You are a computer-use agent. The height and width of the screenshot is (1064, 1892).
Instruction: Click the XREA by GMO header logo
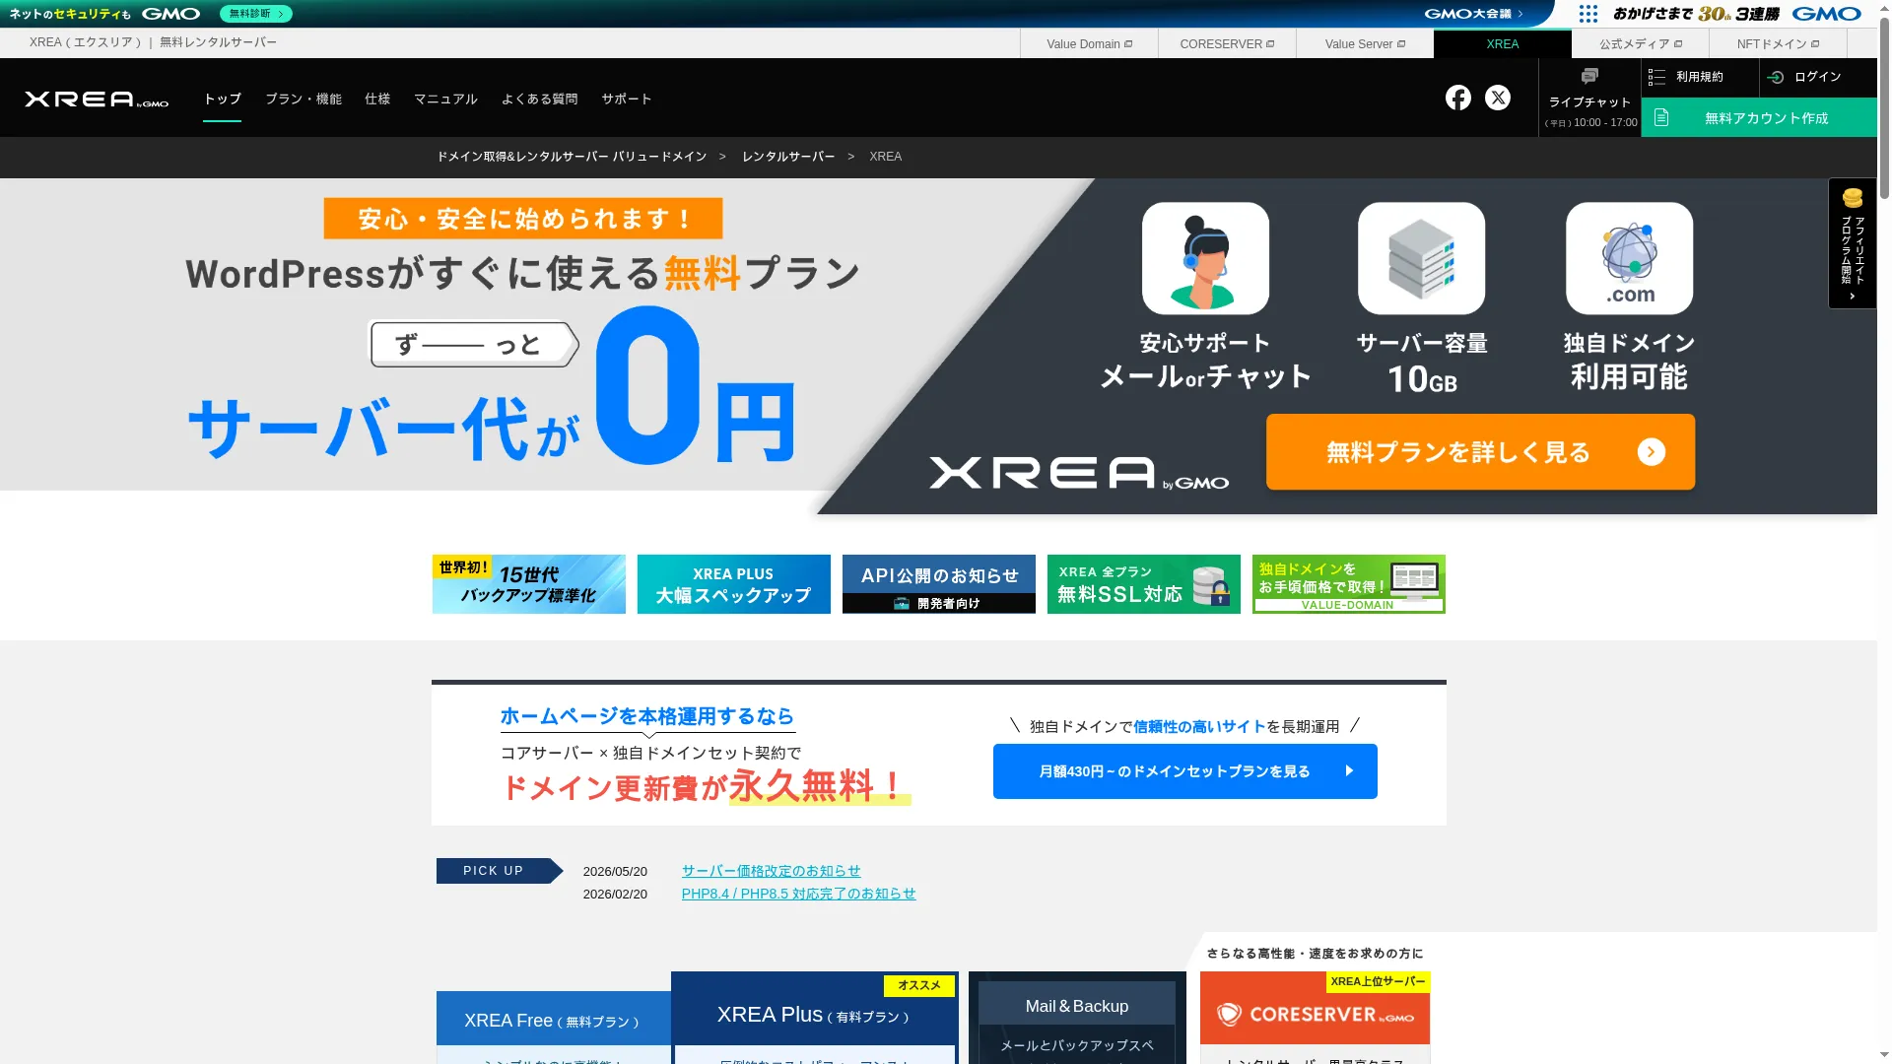[97, 99]
